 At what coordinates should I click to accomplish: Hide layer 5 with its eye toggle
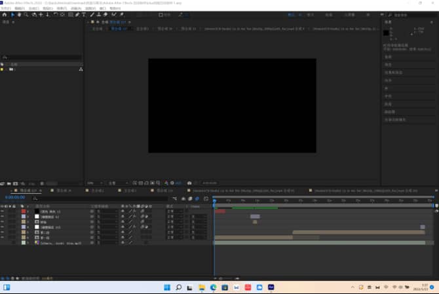pyautogui.click(x=2, y=232)
